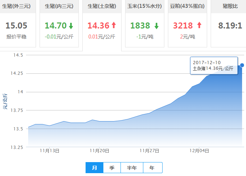Click the highlighted data point on chart
This screenshot has width=246, height=176.
(x=242, y=65)
